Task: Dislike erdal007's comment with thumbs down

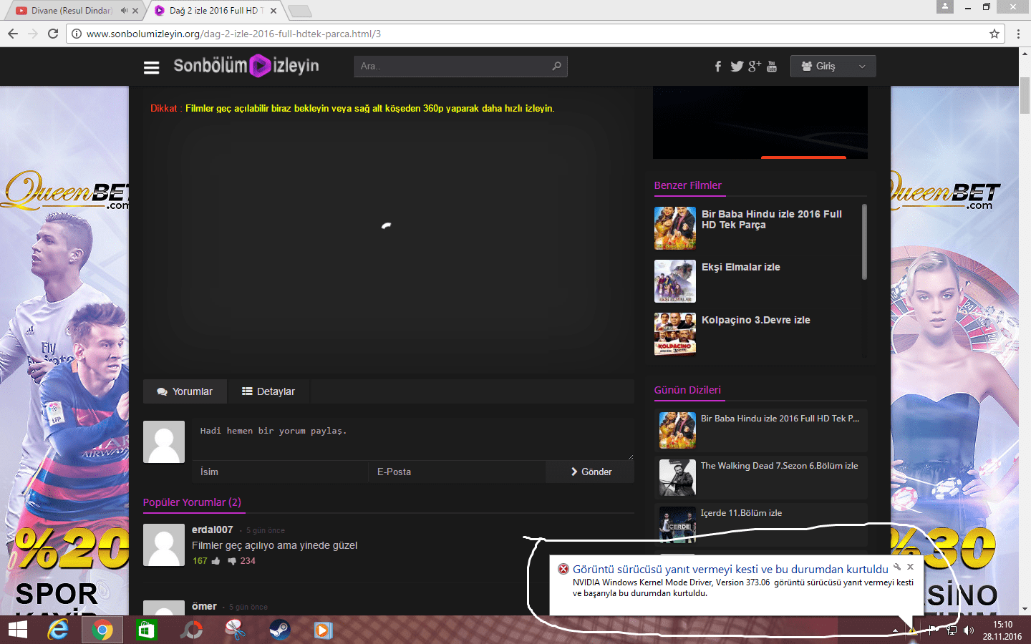Action: (x=232, y=561)
